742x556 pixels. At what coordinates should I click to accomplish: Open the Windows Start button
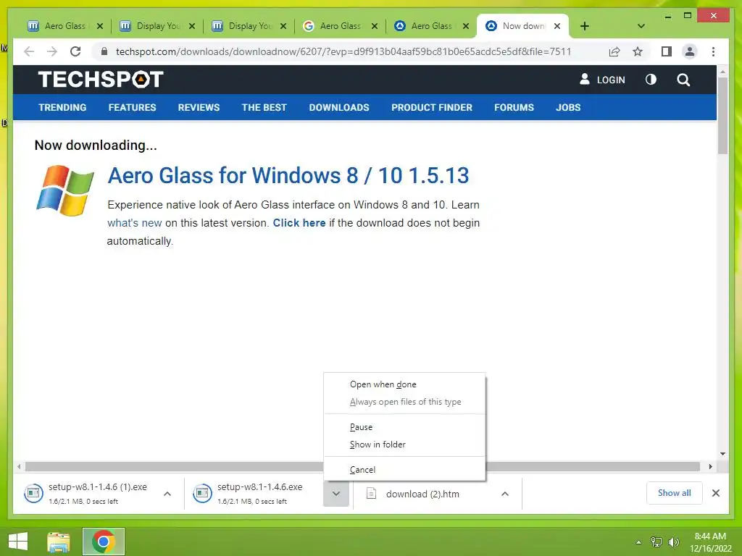(x=18, y=542)
